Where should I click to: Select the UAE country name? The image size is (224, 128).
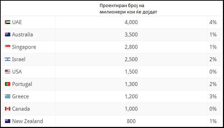tap(17, 22)
